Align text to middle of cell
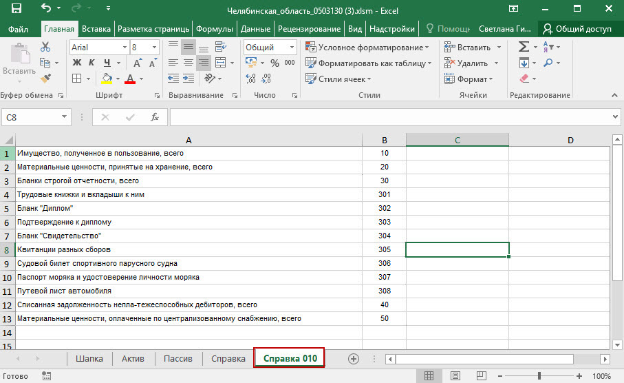Viewport: 624px width, 383px height. click(x=189, y=47)
